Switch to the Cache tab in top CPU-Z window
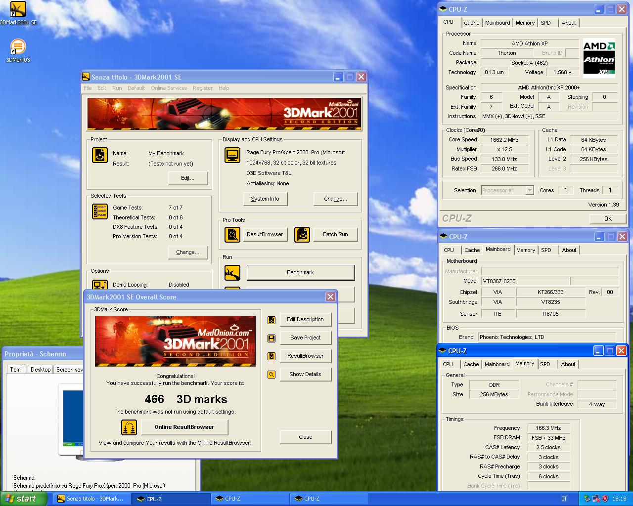The height and width of the screenshot is (506, 633). (471, 23)
